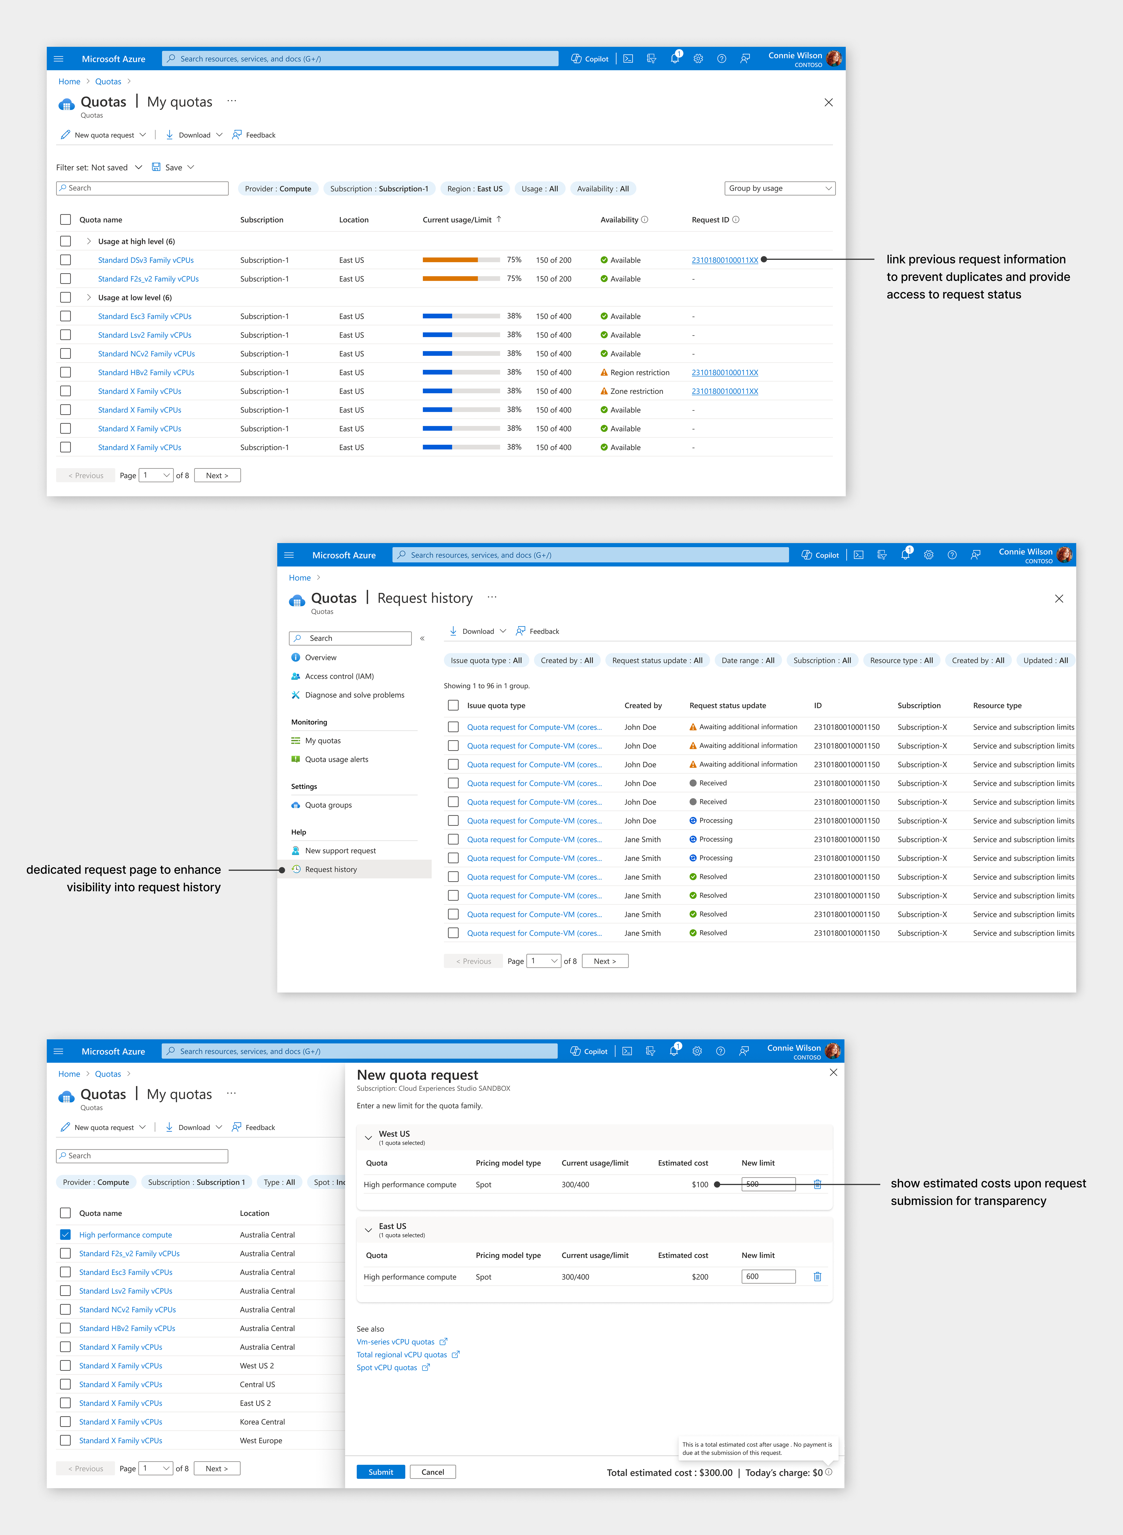Image resolution: width=1123 pixels, height=1535 pixels.
Task: Click feedback icon in top My quotas header bar
Action: coord(745,59)
